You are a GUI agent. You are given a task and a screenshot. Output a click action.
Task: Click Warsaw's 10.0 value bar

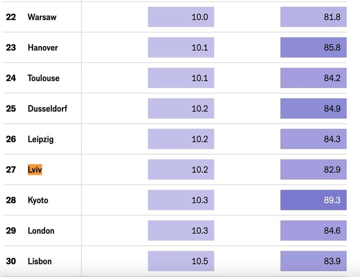point(181,17)
